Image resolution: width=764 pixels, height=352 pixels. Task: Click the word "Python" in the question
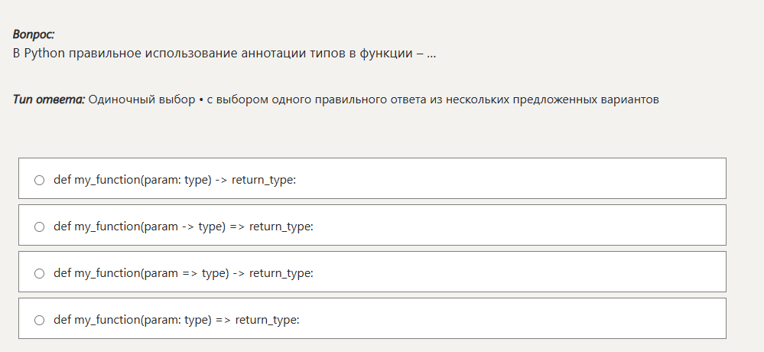[x=44, y=54]
